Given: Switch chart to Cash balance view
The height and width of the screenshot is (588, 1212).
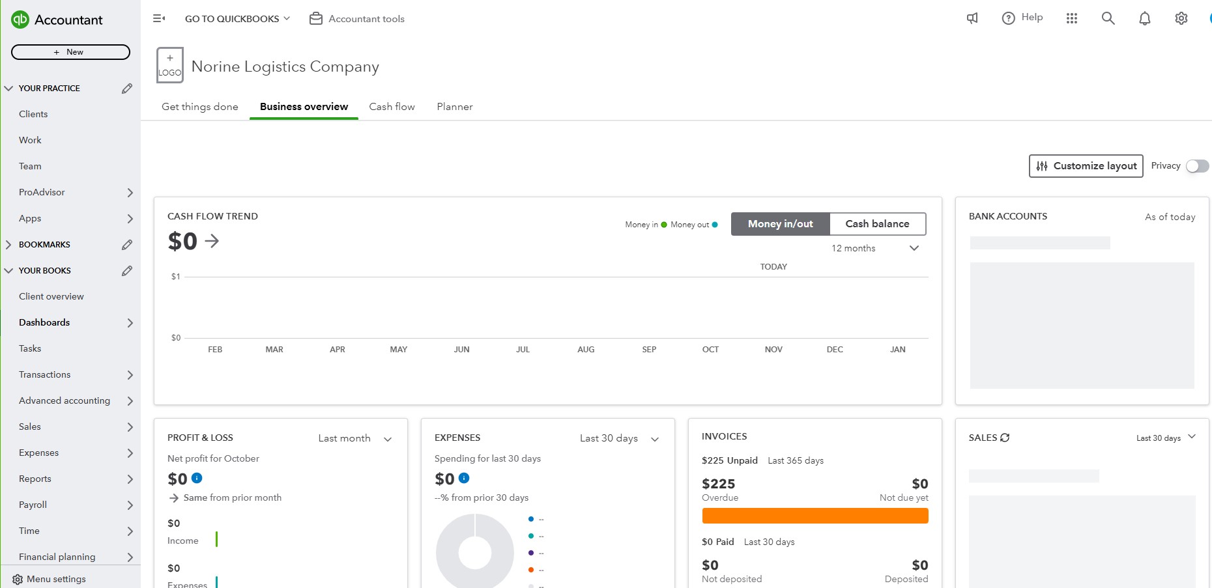Looking at the screenshot, I should coord(877,224).
